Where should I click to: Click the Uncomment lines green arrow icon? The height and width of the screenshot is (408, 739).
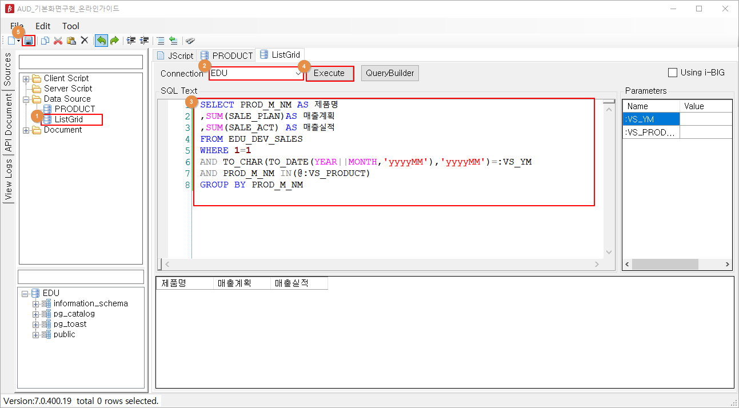(x=173, y=41)
